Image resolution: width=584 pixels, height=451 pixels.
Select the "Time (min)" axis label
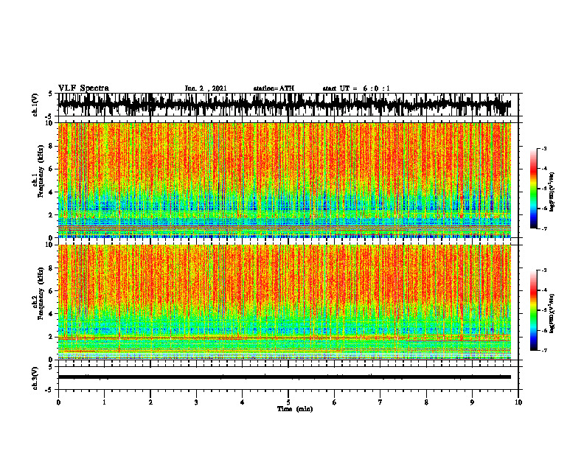tap(295, 409)
